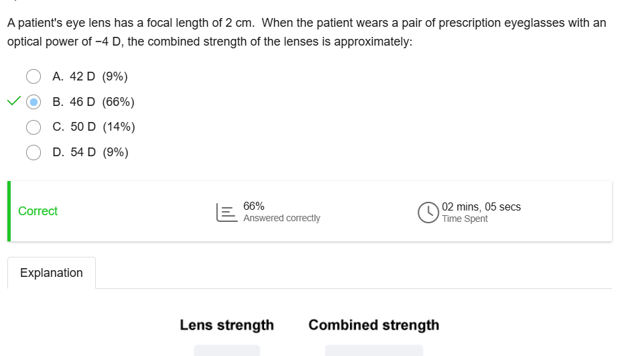
Task: Click the 66% answered correctly percentage
Action: point(253,206)
